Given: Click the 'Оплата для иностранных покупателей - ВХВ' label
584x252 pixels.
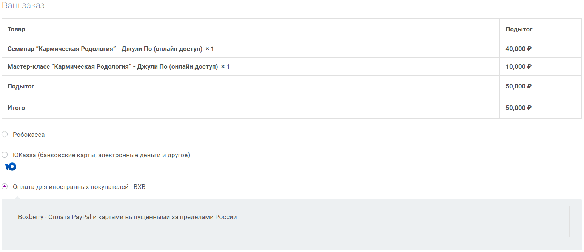Looking at the screenshot, I should 79,187.
